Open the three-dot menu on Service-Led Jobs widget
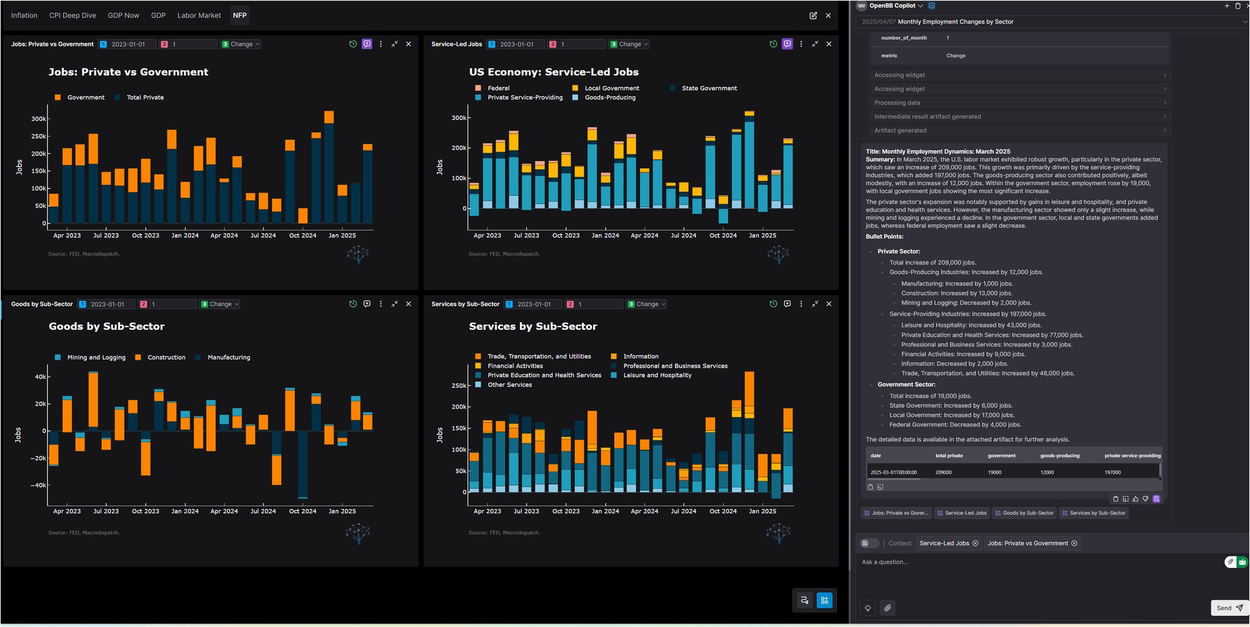The height and width of the screenshot is (627, 1250). point(801,44)
